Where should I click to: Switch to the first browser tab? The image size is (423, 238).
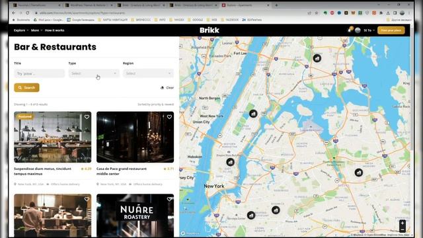(x=36, y=5)
